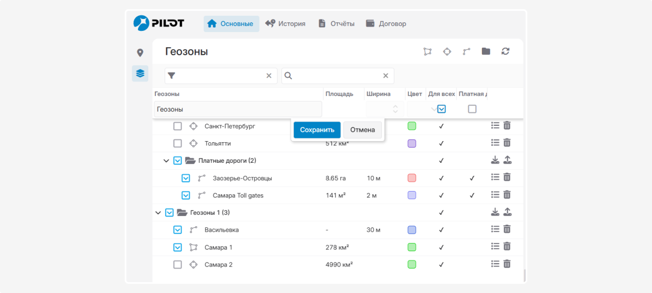Viewport: 652px width, 293px height.
Task: Open the Отчёты tab
Action: tap(336, 23)
